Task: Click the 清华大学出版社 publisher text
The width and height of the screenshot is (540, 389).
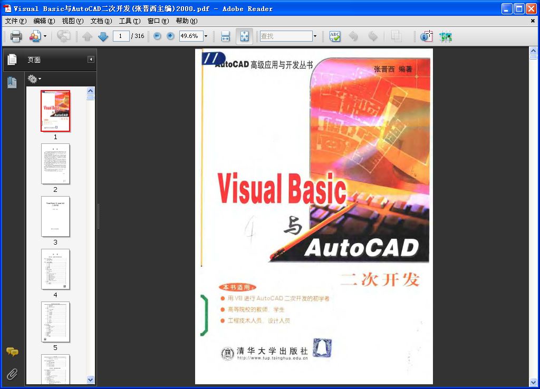Action: point(272,351)
